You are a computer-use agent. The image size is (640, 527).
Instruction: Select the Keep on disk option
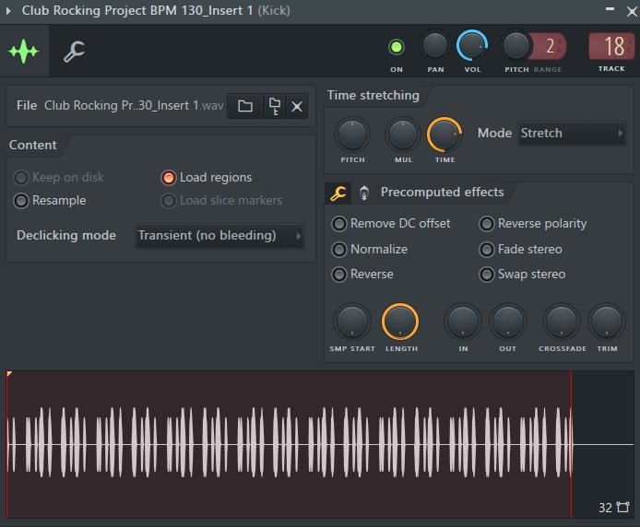(x=59, y=178)
